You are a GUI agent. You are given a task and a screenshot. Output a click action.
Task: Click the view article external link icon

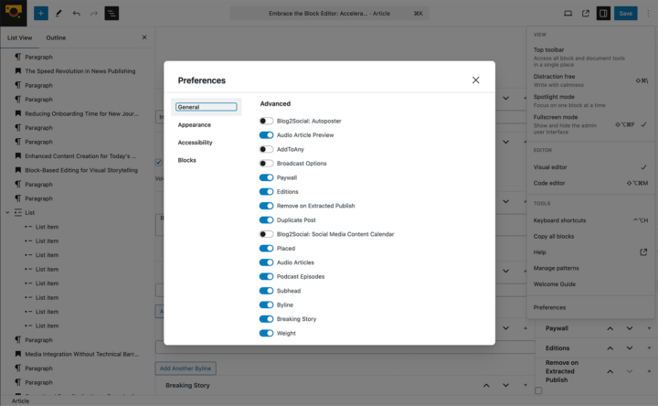pos(586,14)
